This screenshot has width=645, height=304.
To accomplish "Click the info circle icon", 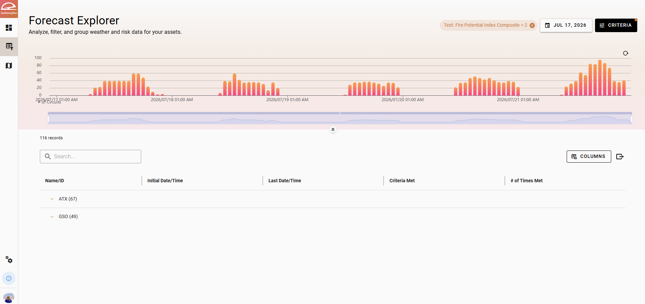I will pyautogui.click(x=9, y=278).
